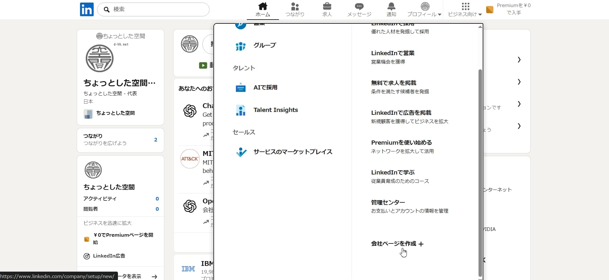609x280 pixels.
Task: Open the ホーム home tab
Action: coord(263,10)
